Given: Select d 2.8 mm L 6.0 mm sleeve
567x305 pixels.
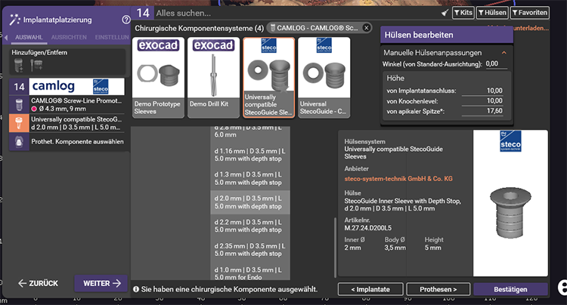Looking at the screenshot, I should pos(250,132).
